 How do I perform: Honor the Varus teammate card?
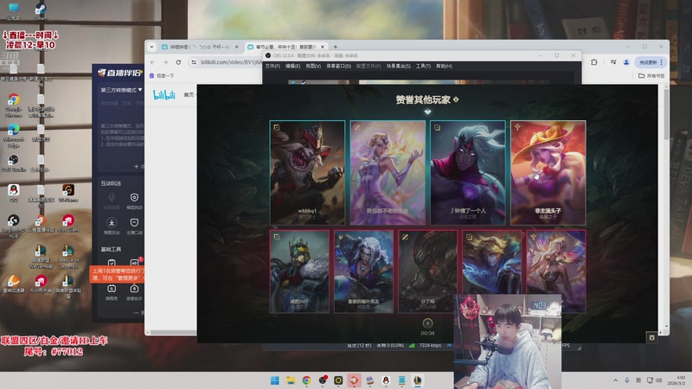[468, 172]
